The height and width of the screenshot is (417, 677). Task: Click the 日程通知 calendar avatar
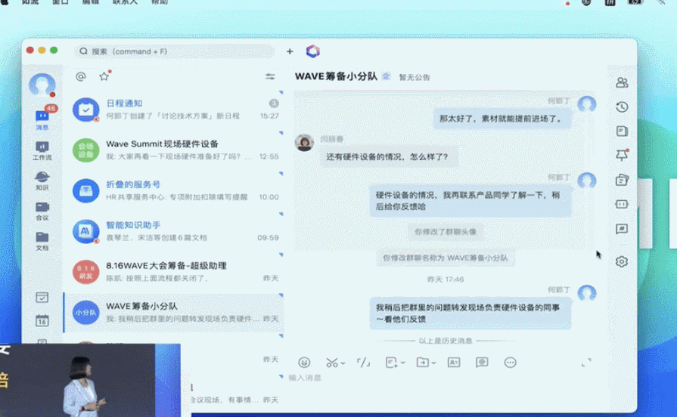coord(85,110)
